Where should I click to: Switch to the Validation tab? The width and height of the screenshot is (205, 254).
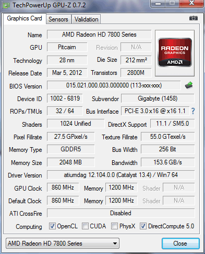tap(86, 19)
